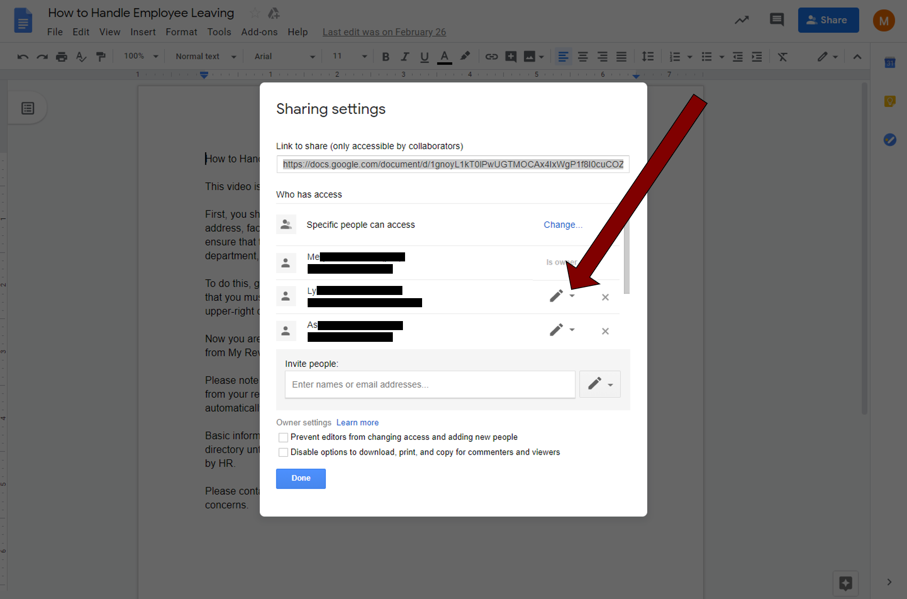Show the document outline icon
This screenshot has width=907, height=599.
point(28,109)
